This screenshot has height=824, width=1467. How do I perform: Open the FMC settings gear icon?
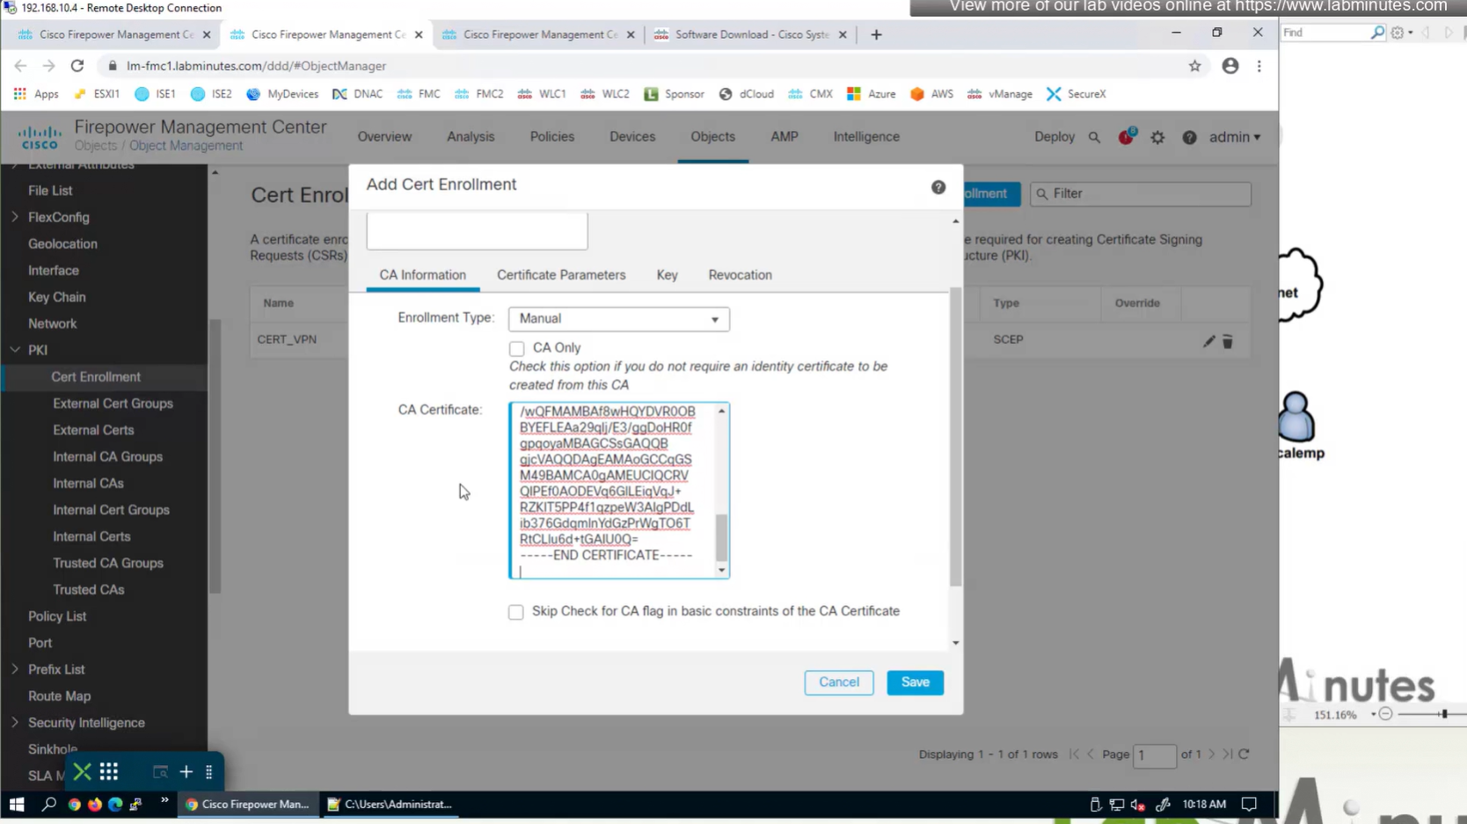1157,137
